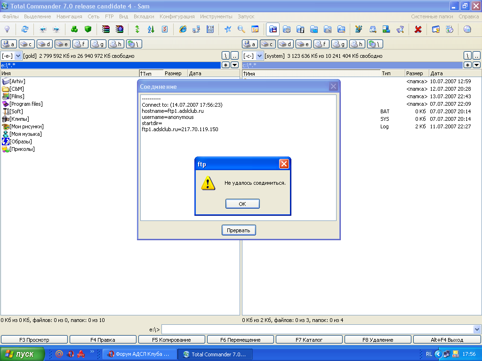This screenshot has width=482, height=361.
Task: Open the Выделение menu
Action: point(38,16)
